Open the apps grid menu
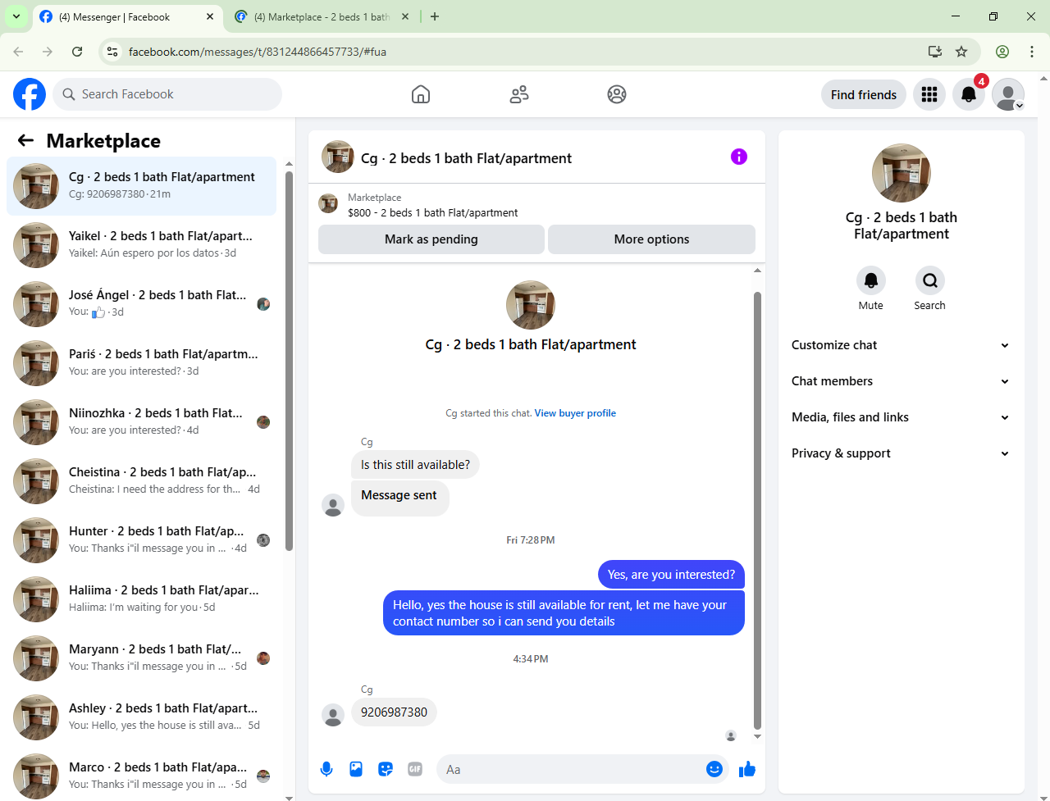The image size is (1050, 801). click(929, 94)
